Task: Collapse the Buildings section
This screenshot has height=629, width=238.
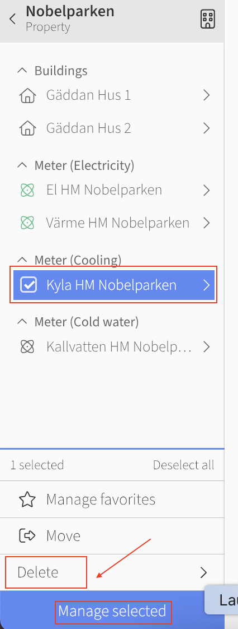Action: tap(22, 71)
